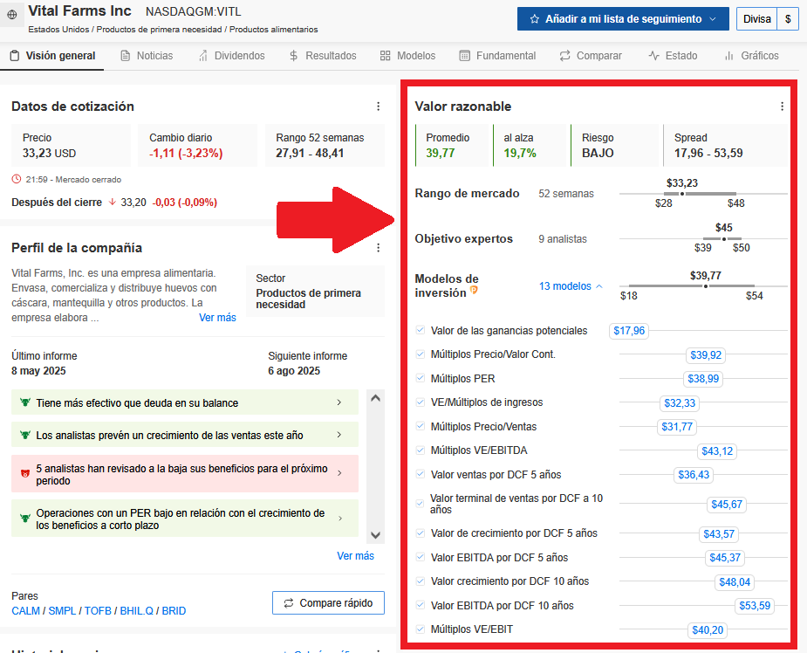Expand the PER bajo en relación insight chevron

[339, 519]
